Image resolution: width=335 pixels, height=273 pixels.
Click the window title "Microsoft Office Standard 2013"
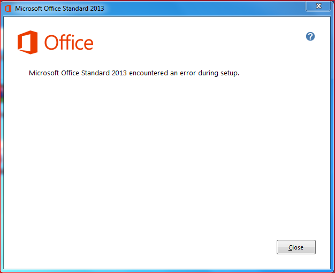point(59,9)
